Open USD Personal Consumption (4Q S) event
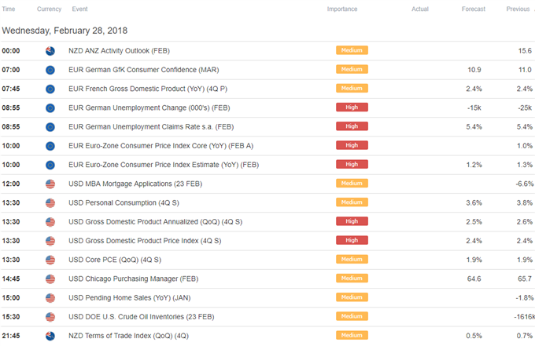Screen dimensions: 535x346 coord(124,203)
